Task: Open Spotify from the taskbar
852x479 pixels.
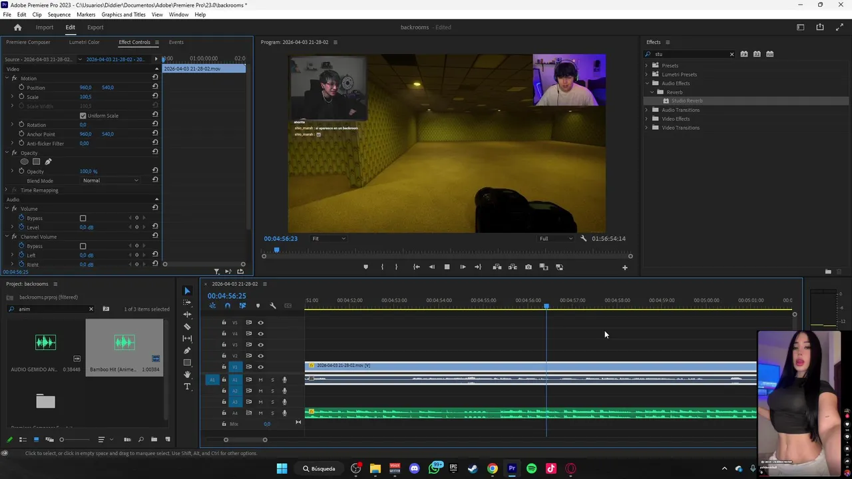Action: click(531, 468)
